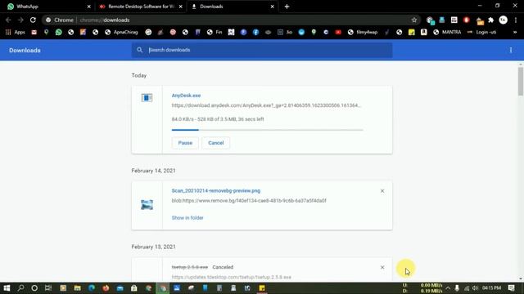Click the address bar showing chrome://downloads

pos(231,20)
